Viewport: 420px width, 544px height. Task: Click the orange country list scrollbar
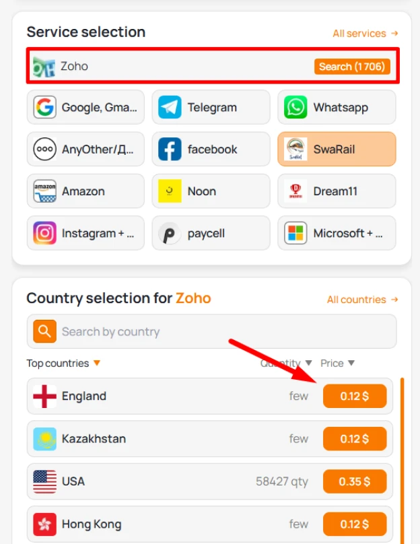coord(403,461)
